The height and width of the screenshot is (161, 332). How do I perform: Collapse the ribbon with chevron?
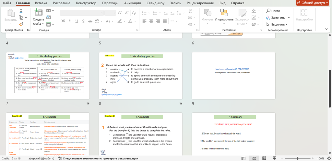tap(326, 29)
